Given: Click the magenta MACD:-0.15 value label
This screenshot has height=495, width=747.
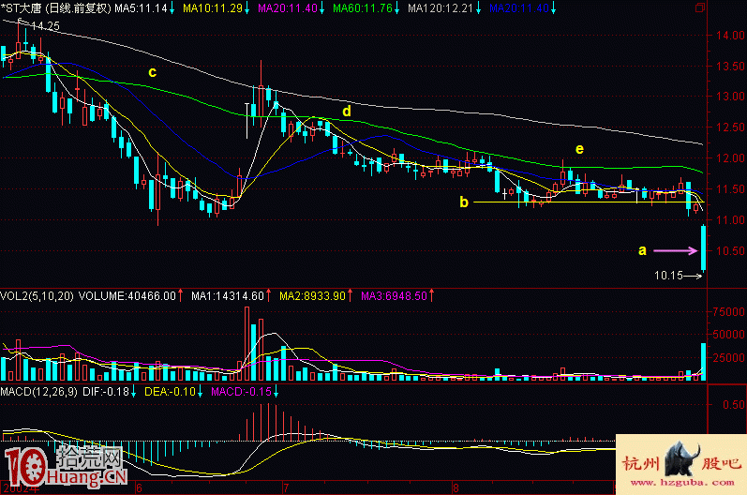Looking at the screenshot, I should point(241,392).
